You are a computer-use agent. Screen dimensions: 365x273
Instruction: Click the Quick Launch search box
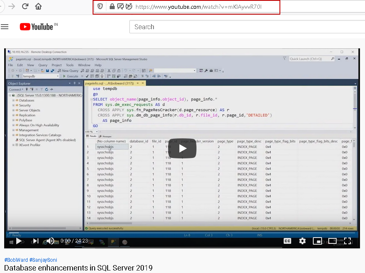pos(312,59)
